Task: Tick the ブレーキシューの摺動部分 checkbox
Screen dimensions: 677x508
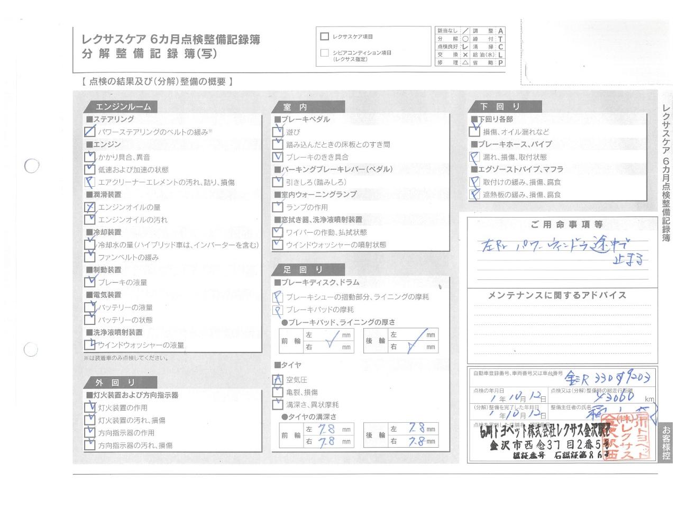Action: [278, 297]
